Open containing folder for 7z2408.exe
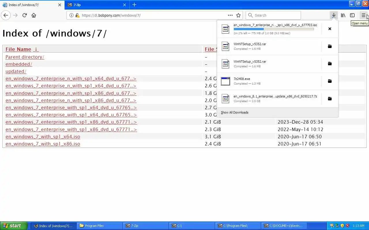The width and height of the screenshot is (369, 230). [x=330, y=81]
